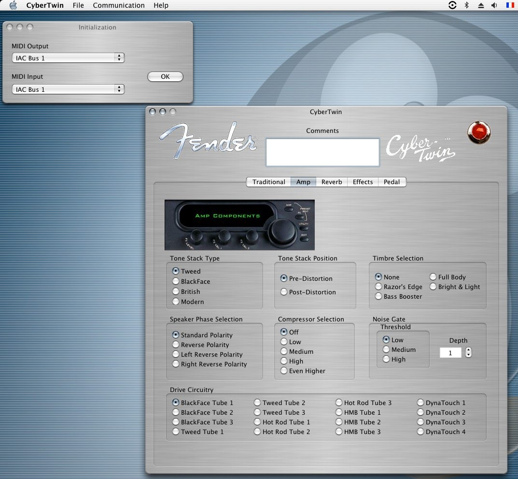Image resolution: width=518 pixels, height=479 pixels.
Task: Click the sync status icon in menu bar
Action: point(452,5)
